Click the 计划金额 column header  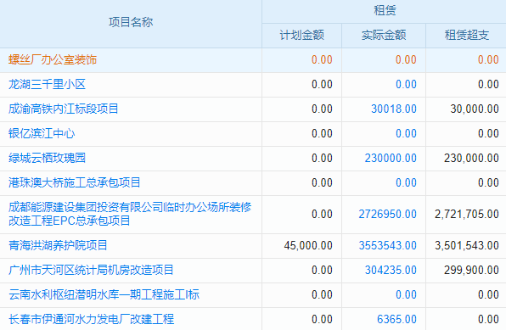pyautogui.click(x=301, y=35)
